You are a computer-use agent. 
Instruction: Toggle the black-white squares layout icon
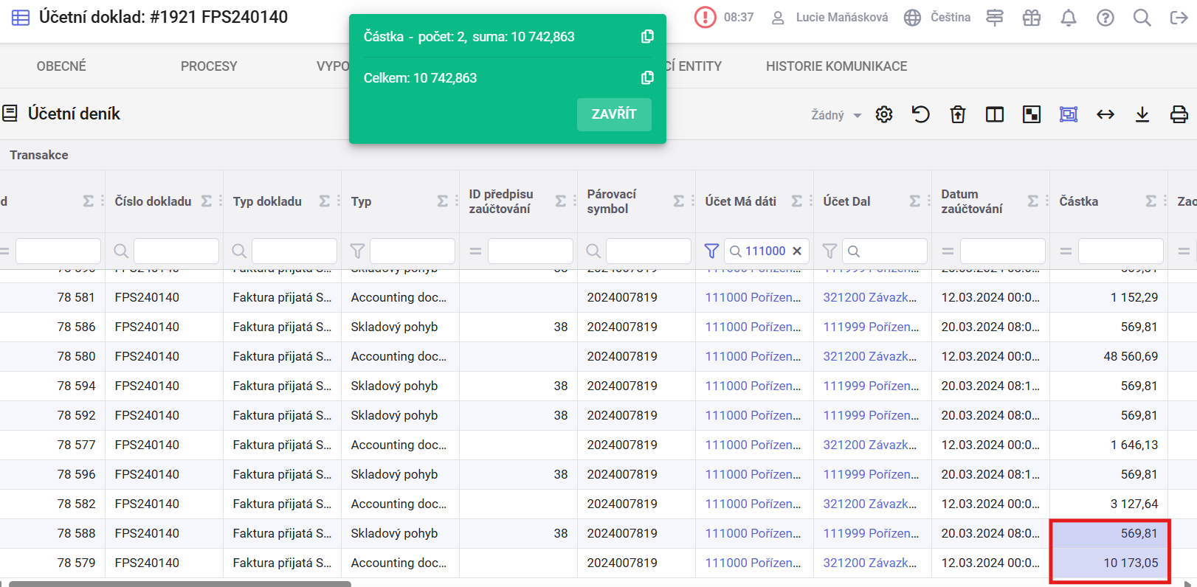coord(1032,114)
